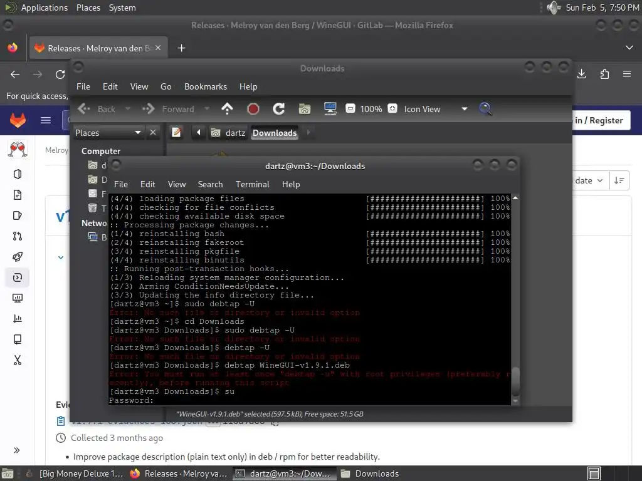
Task: Open Firefox extensions puzzle icon
Action: click(604, 74)
